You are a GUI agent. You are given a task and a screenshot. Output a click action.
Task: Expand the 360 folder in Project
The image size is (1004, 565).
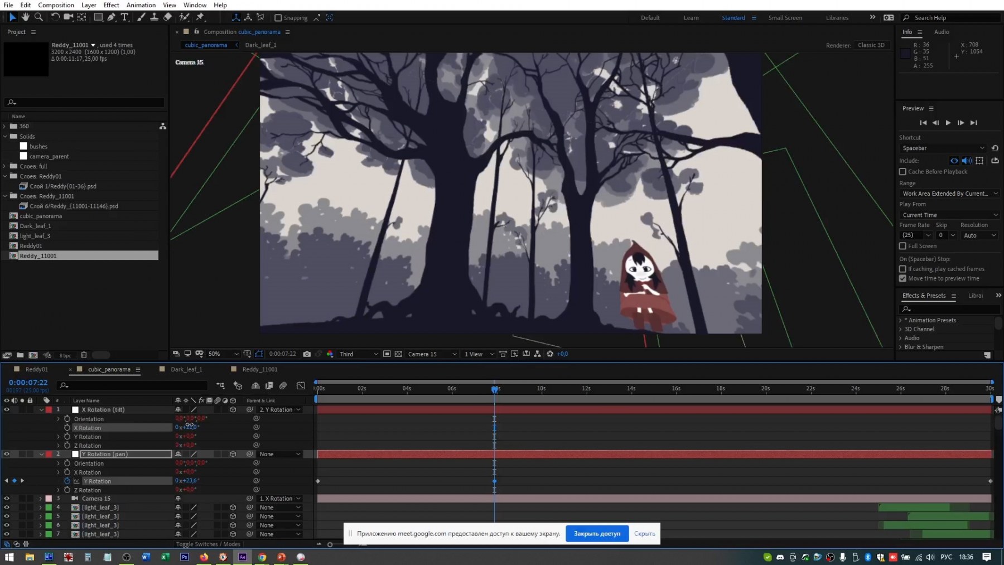click(x=4, y=127)
